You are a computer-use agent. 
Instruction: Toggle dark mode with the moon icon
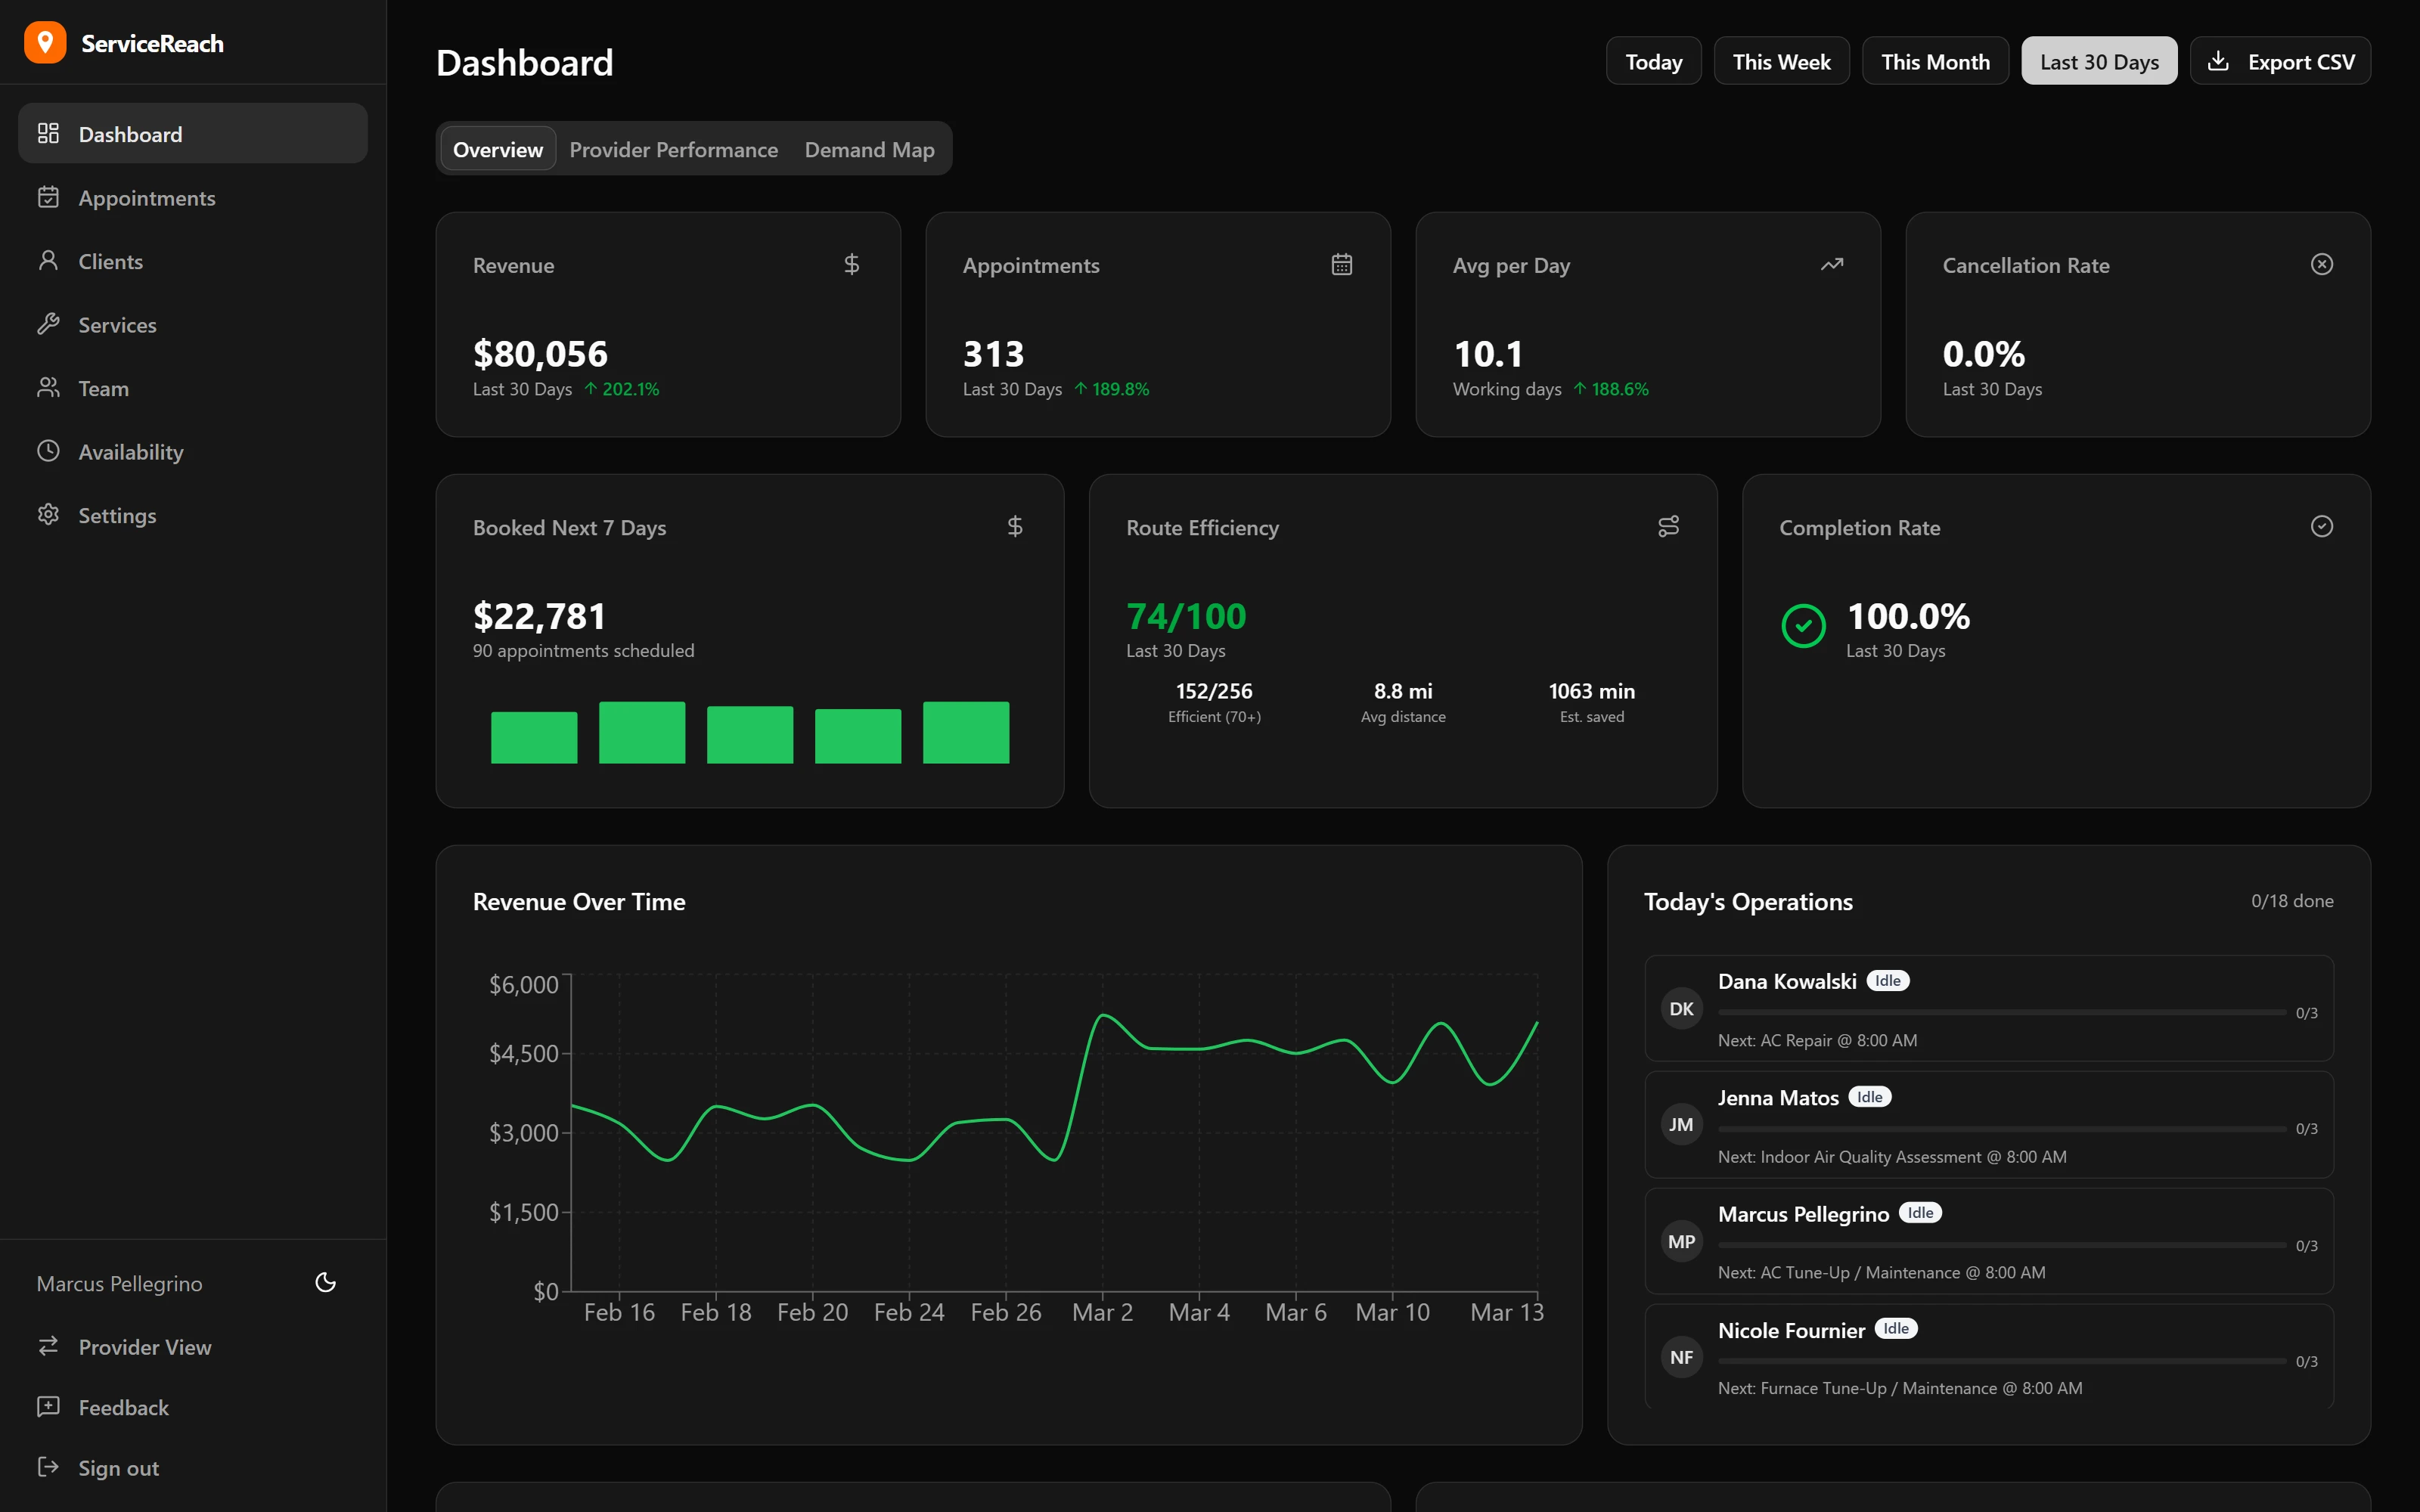click(325, 1282)
